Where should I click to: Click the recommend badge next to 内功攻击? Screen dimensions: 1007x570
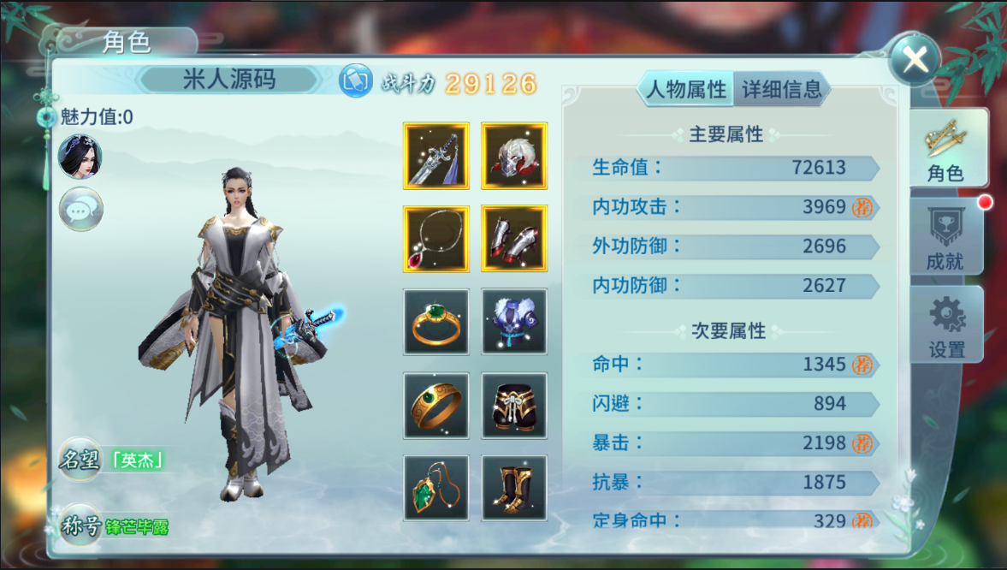[862, 208]
